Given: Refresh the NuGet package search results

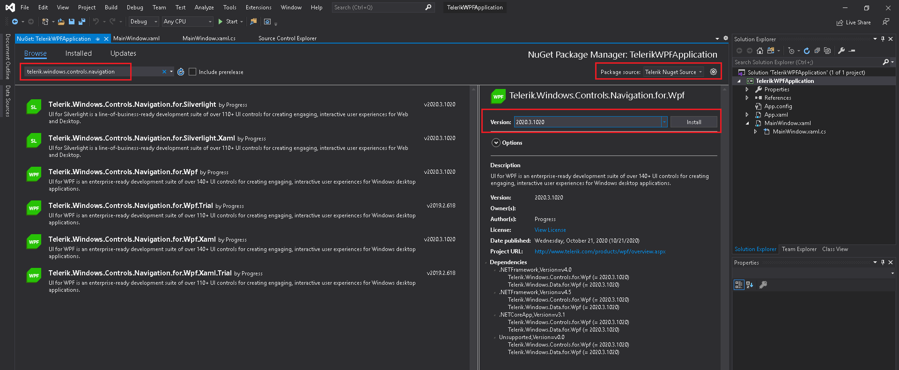Looking at the screenshot, I should point(181,72).
